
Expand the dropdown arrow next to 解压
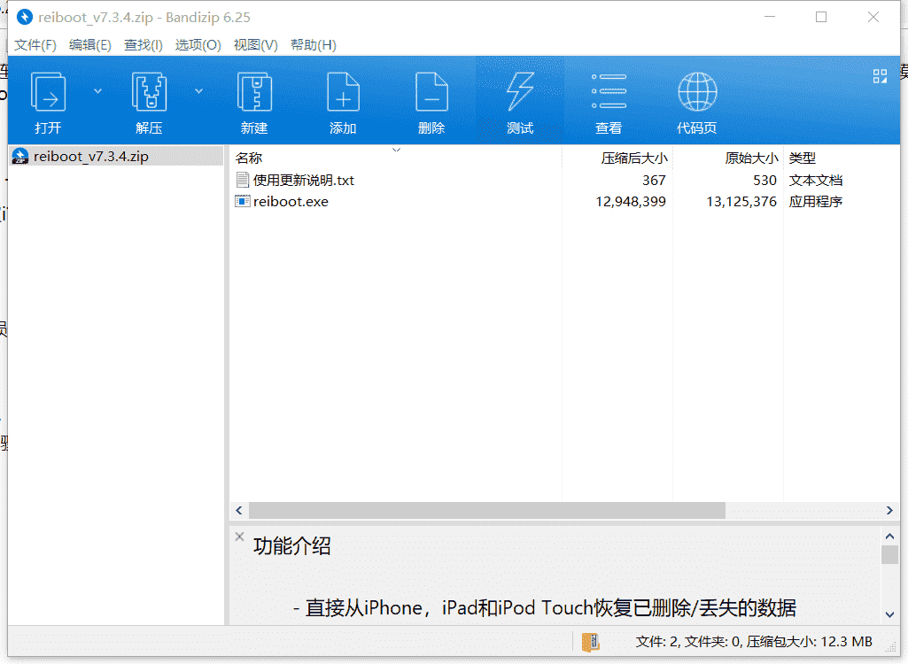(x=198, y=91)
